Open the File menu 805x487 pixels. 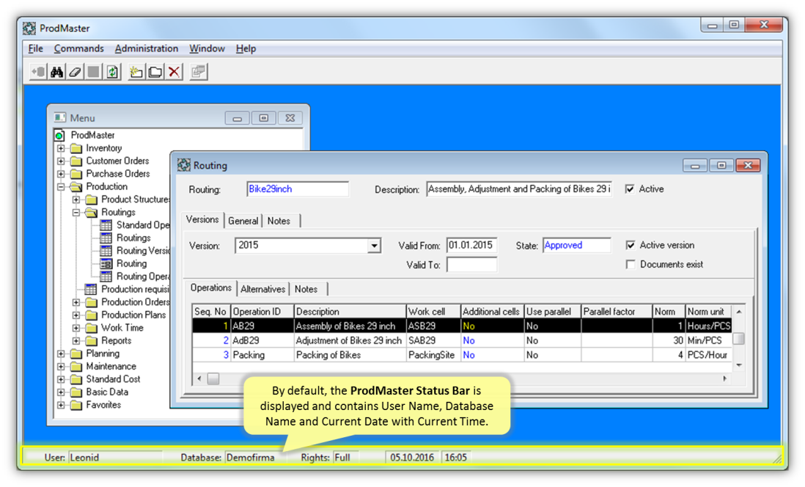[x=35, y=48]
